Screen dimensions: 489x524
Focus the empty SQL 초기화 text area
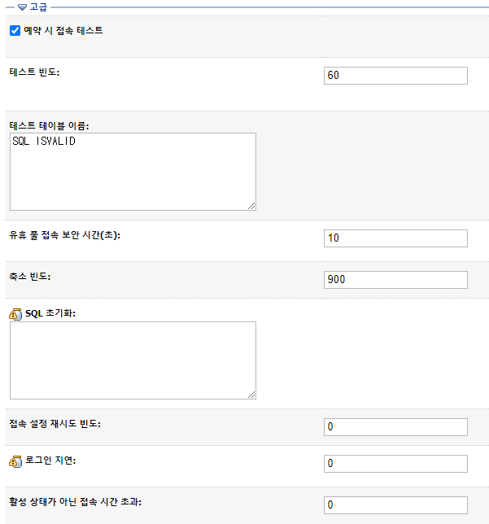(133, 360)
